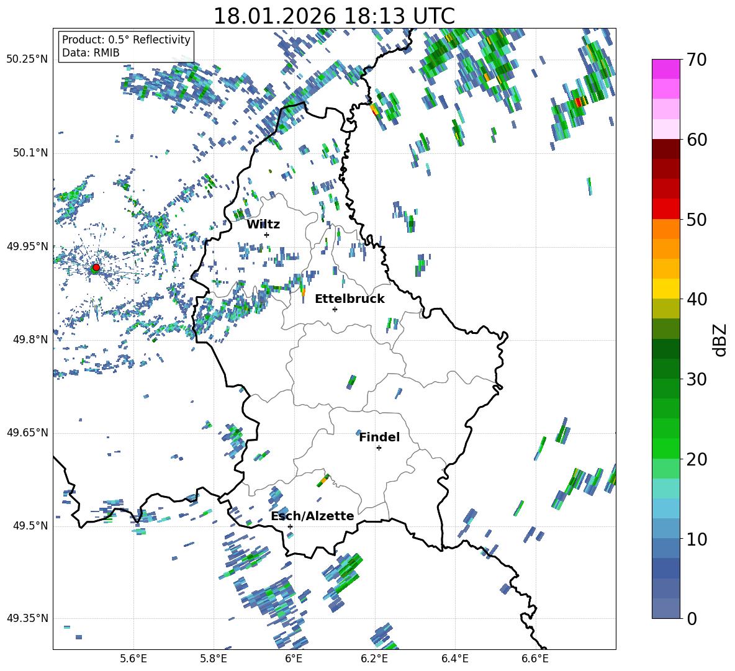This screenshot has width=735, height=671.
Task: Click the 6.6°E longitude label
Action: pos(535,659)
